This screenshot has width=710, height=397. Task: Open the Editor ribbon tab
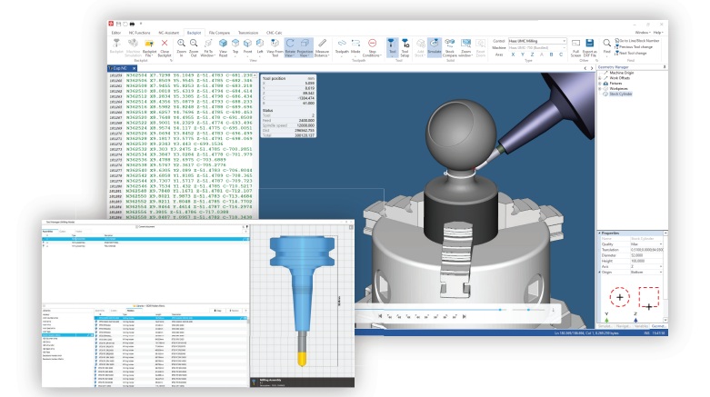[116, 33]
